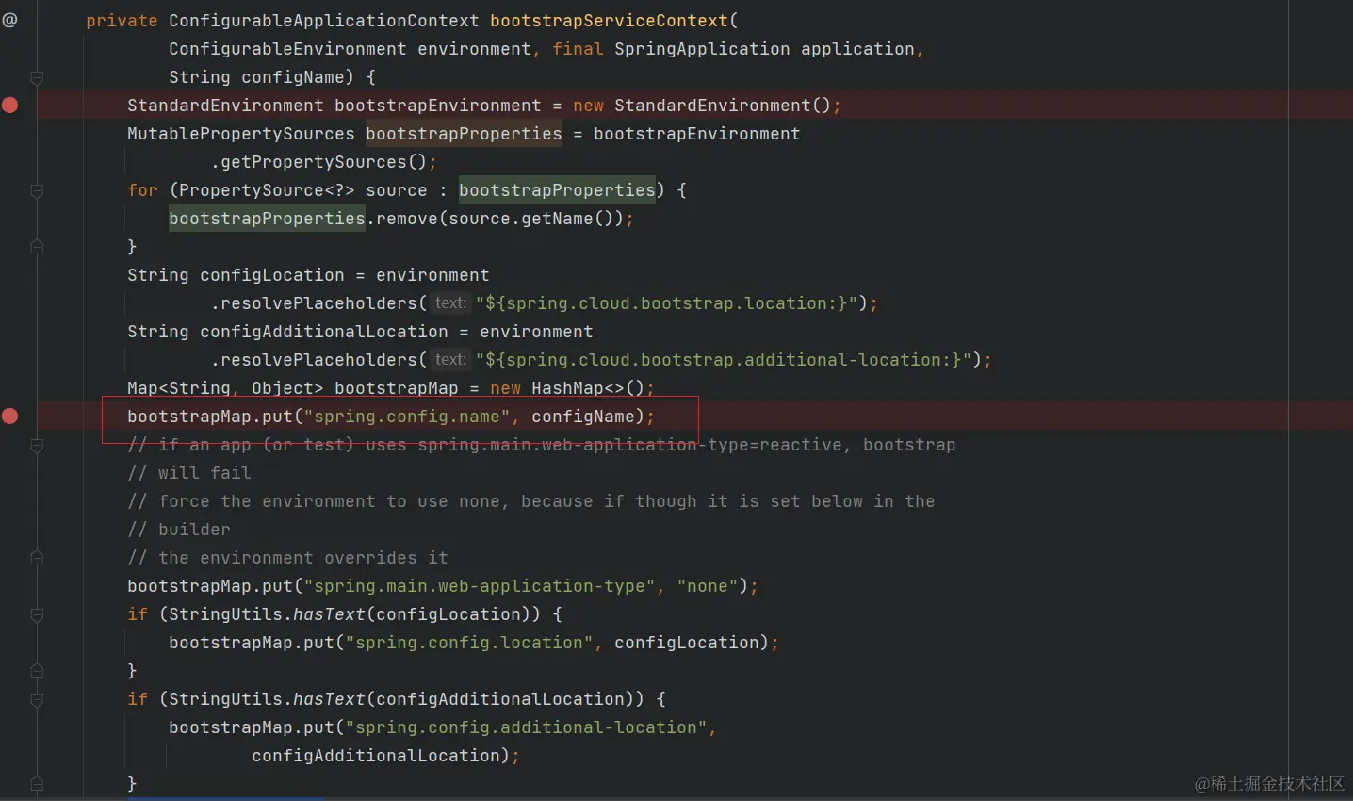The image size is (1353, 801).
Task: Click fold end marker at for-loop closing brace
Action: 37,247
